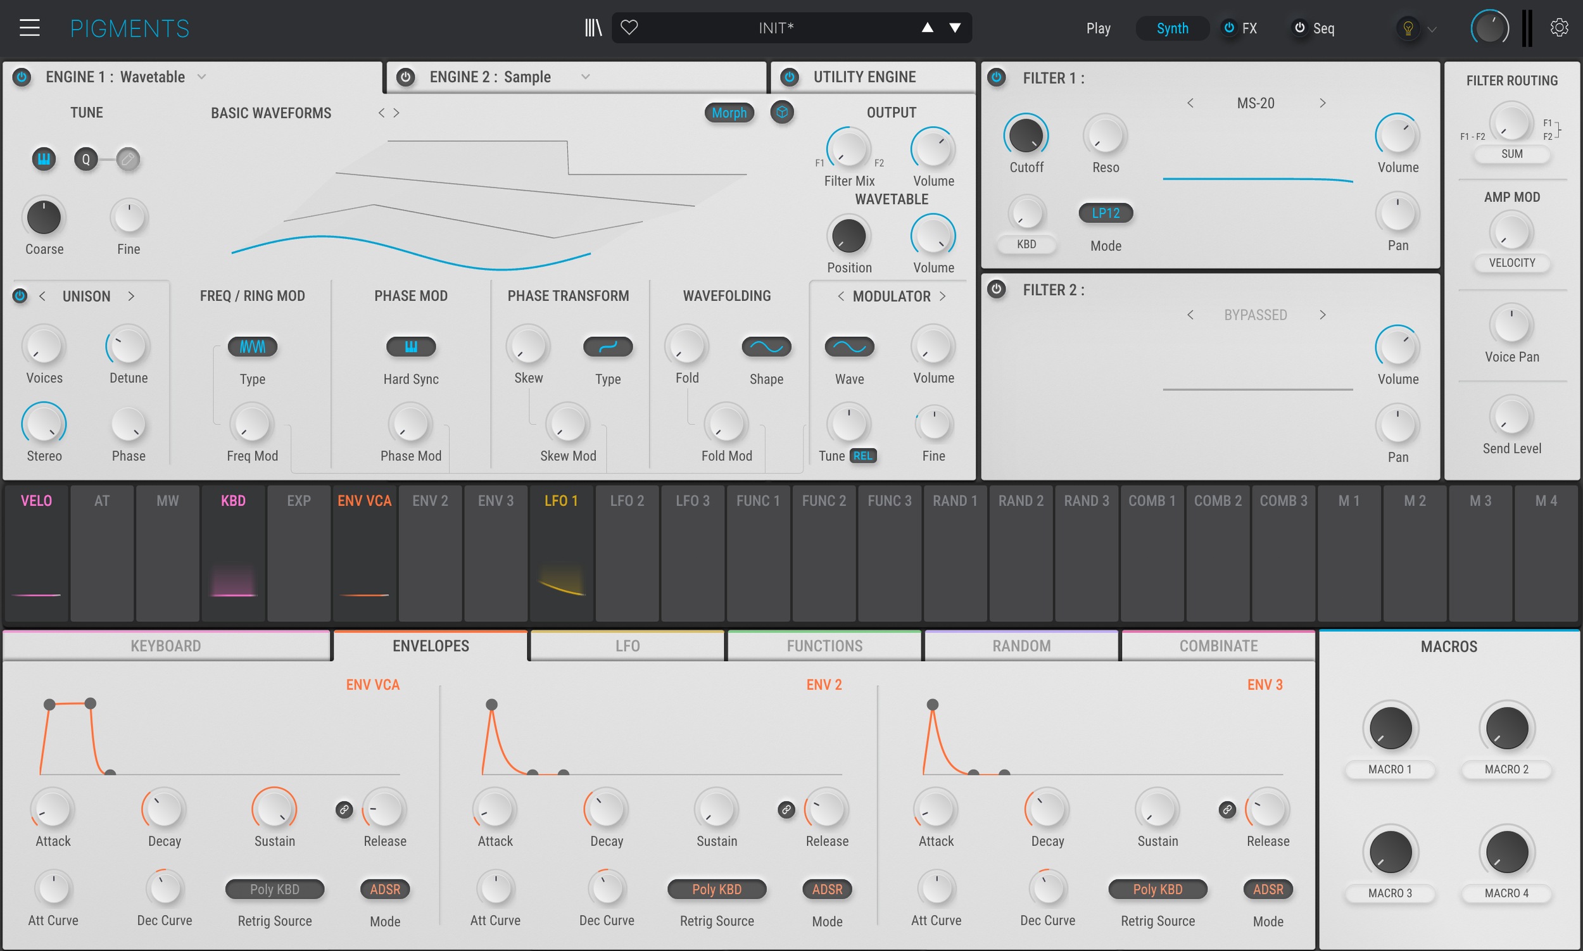Toggle keyboard tracking icon in Tune
Image resolution: width=1583 pixels, height=951 pixels.
coord(44,159)
